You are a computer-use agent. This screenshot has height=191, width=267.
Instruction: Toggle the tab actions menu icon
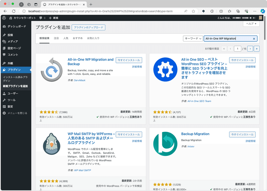coord(36,4)
